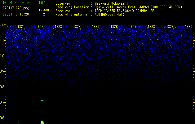Click the bright meteor echo near 0.7 kHz
This screenshot has height=124, width=195.
(42, 100)
